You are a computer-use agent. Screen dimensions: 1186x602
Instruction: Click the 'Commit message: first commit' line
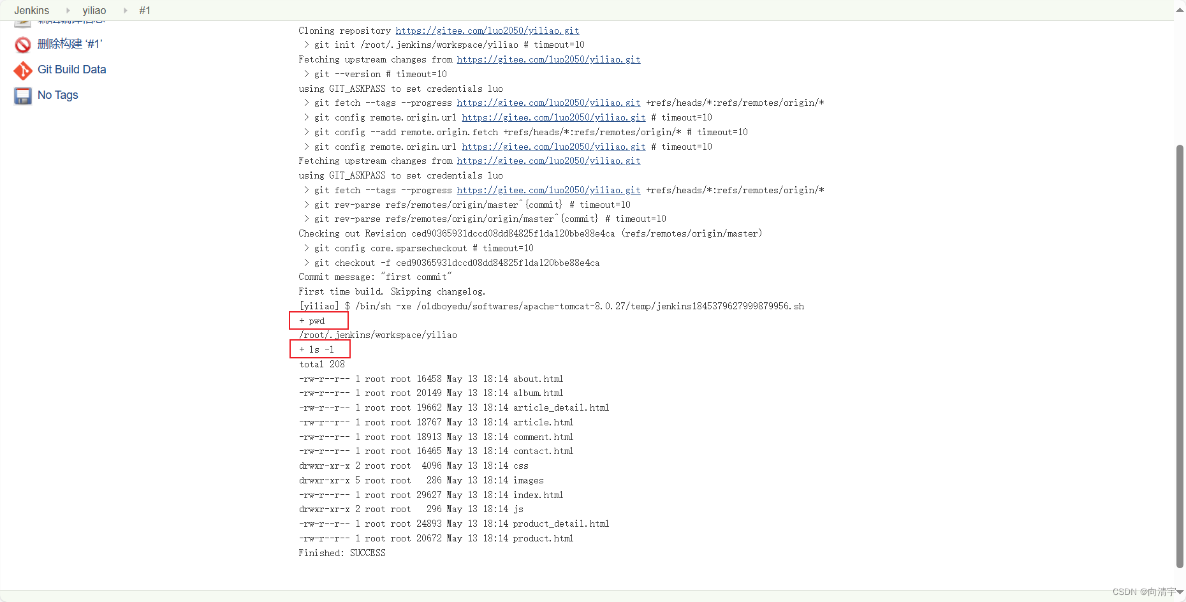(x=375, y=277)
